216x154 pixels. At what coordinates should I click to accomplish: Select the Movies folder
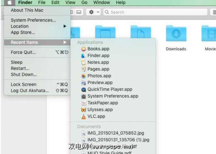pos(209,33)
